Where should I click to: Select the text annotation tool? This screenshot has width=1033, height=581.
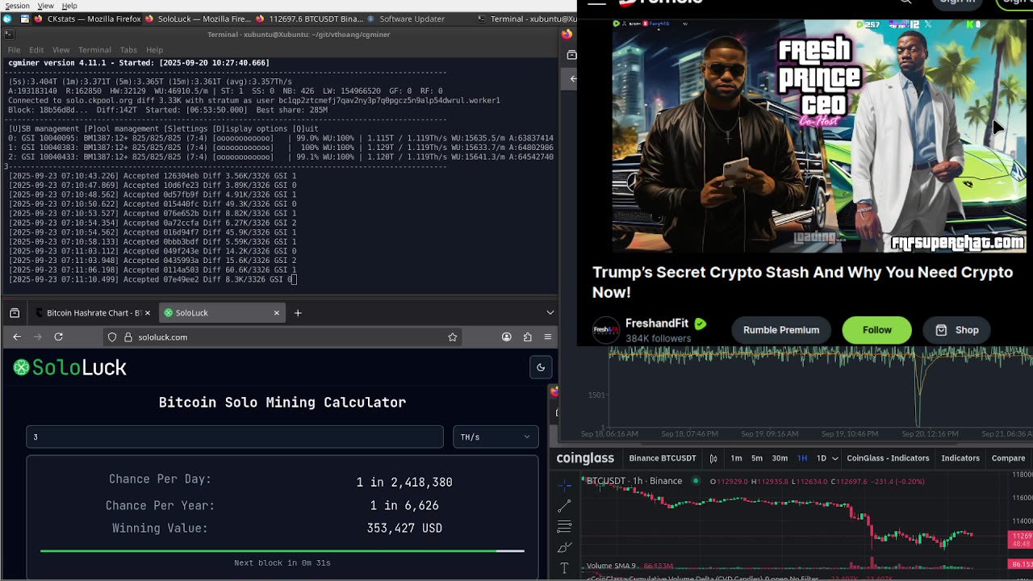coord(564,569)
